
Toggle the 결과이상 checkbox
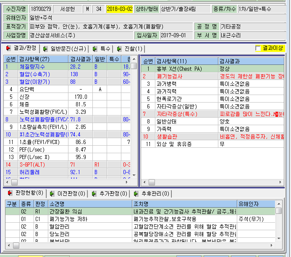pyautogui.click(x=258, y=49)
